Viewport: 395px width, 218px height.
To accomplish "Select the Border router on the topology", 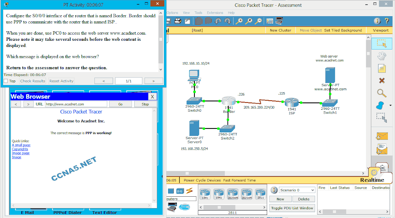I will pyautogui.click(x=228, y=101).
